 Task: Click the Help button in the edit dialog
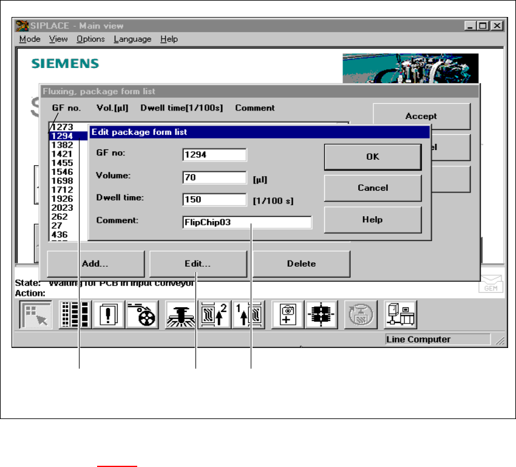pyautogui.click(x=373, y=220)
